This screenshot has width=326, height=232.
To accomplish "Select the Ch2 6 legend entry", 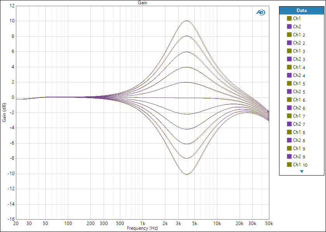I will point(296,108).
